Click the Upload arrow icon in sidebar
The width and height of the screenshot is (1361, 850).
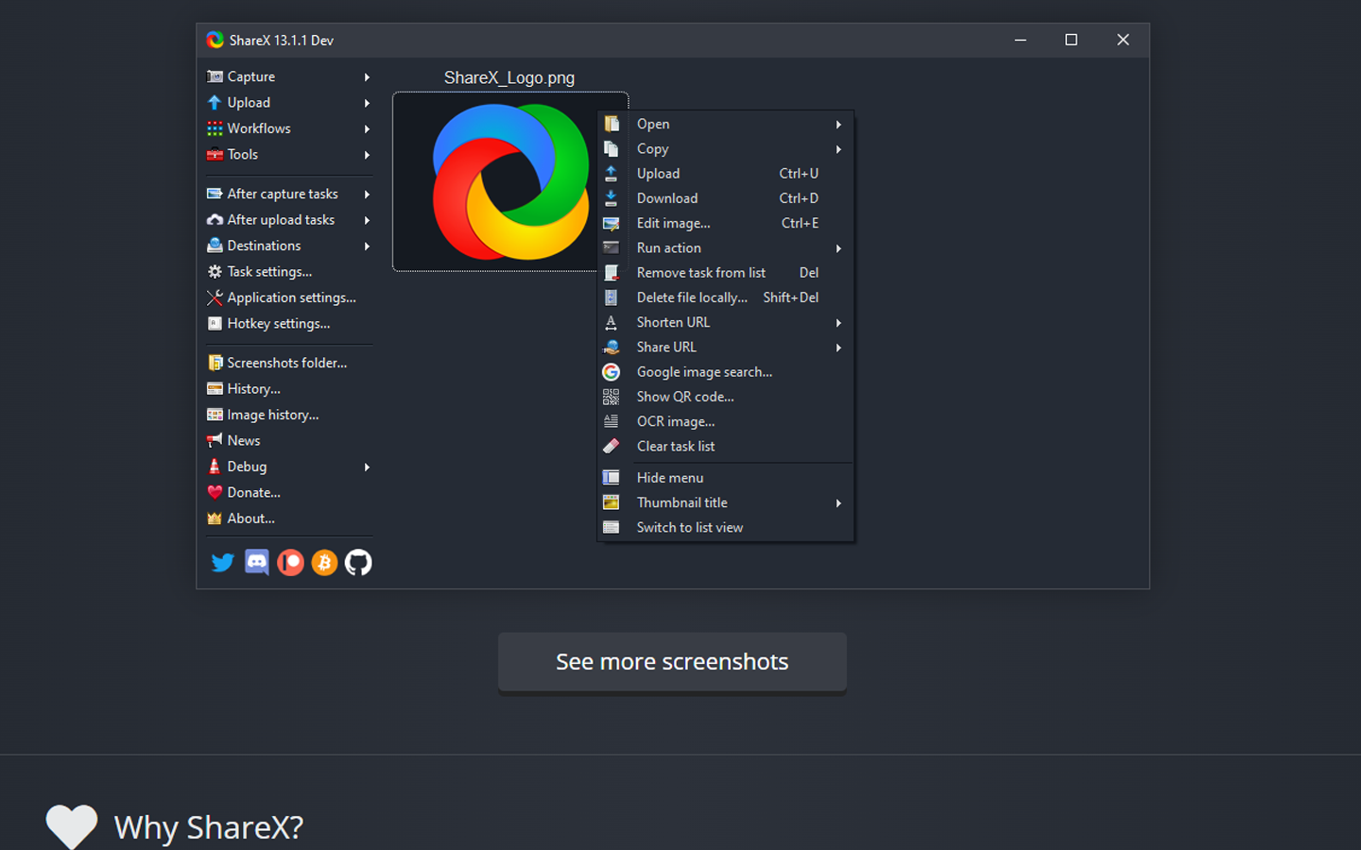(215, 102)
